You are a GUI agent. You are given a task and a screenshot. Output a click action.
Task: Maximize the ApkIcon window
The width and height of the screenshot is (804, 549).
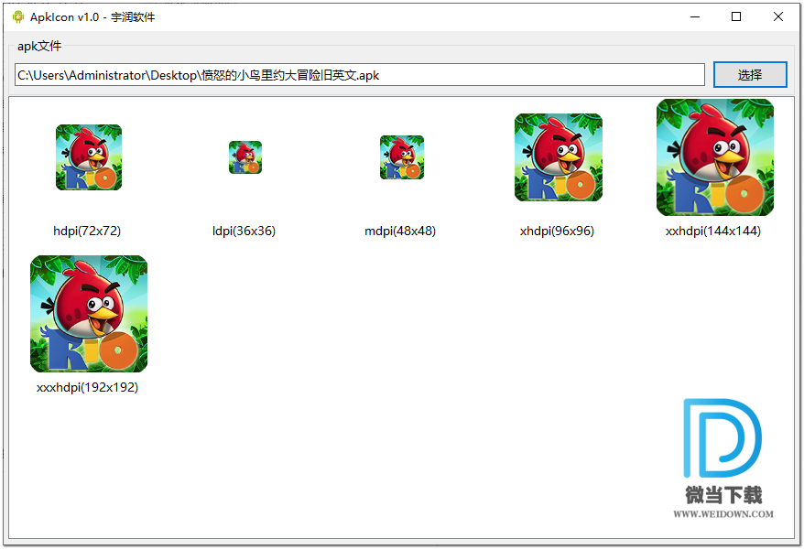click(736, 16)
